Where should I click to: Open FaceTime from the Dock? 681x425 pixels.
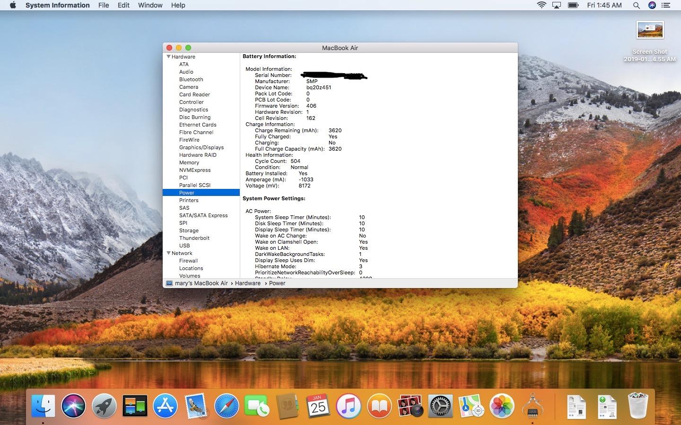pyautogui.click(x=257, y=406)
